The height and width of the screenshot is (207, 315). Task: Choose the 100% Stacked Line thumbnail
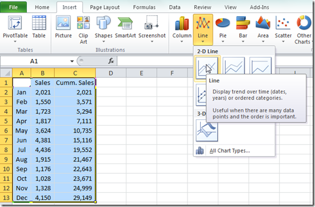tap(260, 66)
